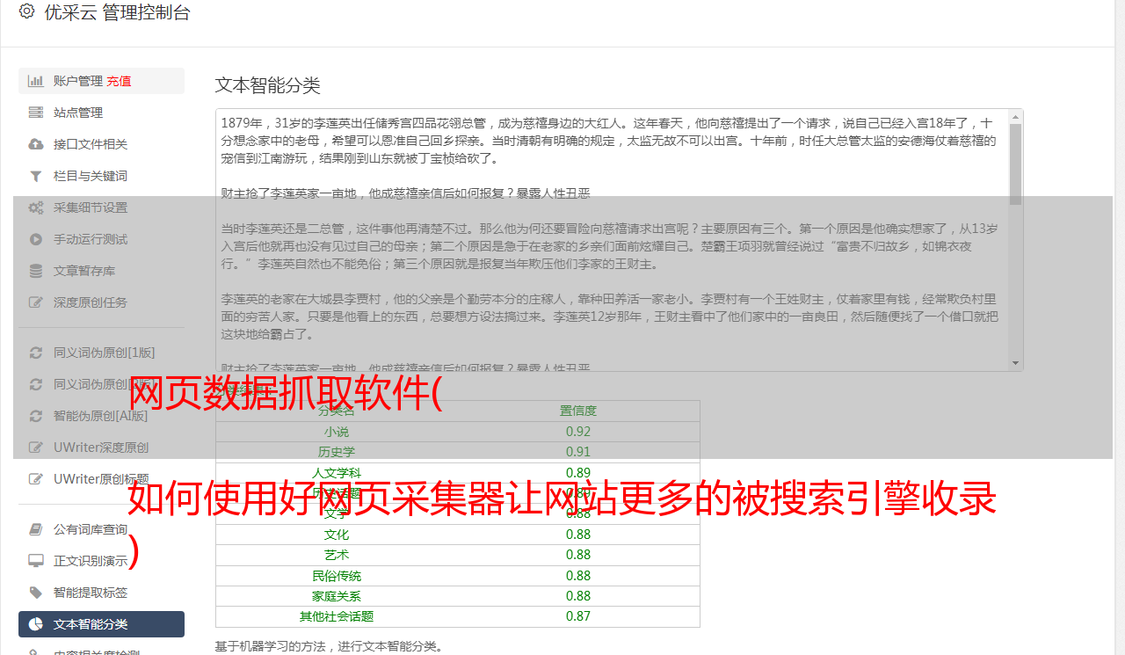Click the tag icon for 智能提取标签
Image resolution: width=1125 pixels, height=655 pixels.
click(36, 593)
